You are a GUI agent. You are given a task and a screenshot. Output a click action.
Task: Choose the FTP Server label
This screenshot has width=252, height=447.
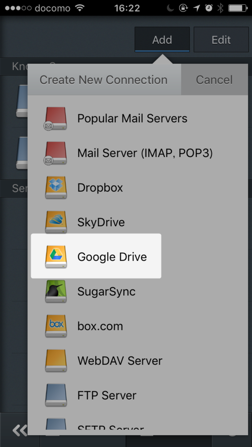click(107, 395)
